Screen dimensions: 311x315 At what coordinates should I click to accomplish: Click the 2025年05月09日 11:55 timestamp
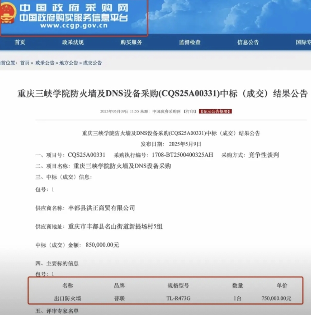click(119, 111)
